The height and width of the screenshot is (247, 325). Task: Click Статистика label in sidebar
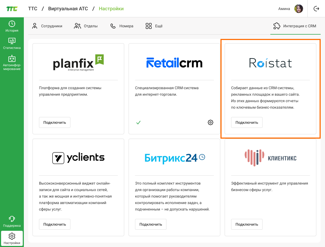pyautogui.click(x=12, y=48)
